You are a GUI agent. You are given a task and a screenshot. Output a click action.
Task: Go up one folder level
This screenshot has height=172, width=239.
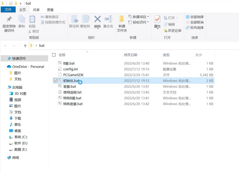(x=25, y=46)
